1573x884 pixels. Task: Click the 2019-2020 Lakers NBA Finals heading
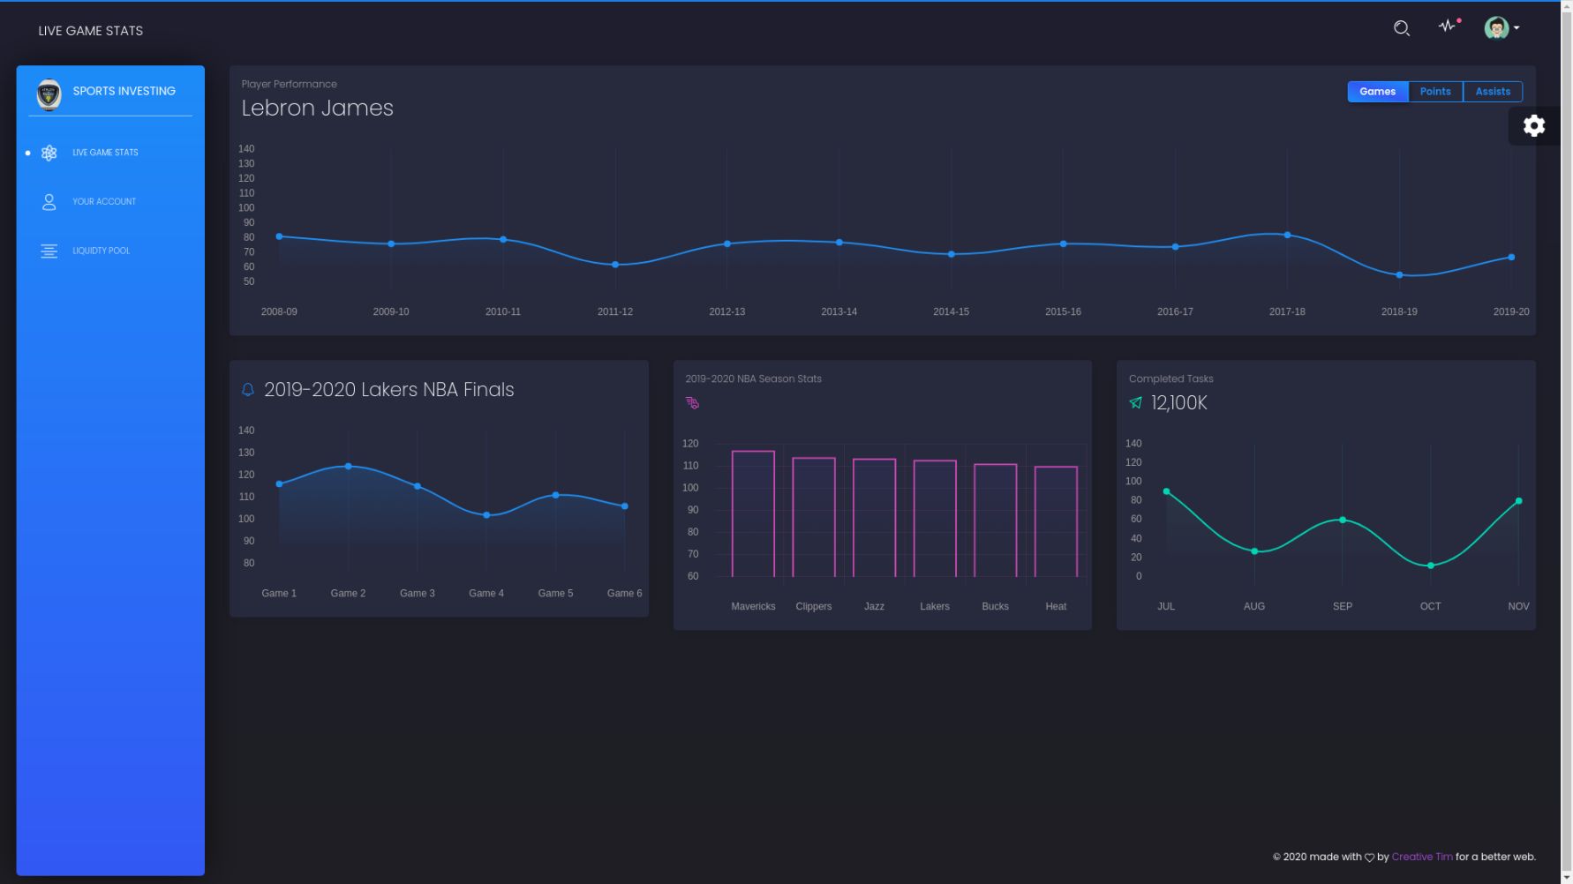(388, 390)
